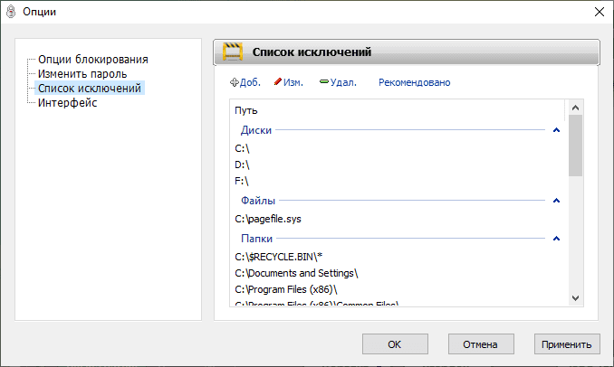Viewport: 614px width, 367px height.
Task: Click the exclusion list header icon
Action: 232,53
